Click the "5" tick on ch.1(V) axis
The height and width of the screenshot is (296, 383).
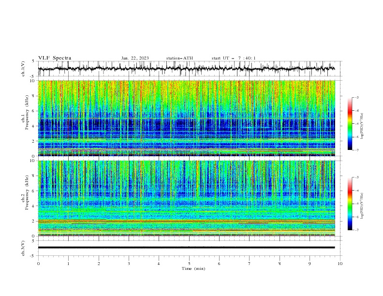(x=33, y=61)
